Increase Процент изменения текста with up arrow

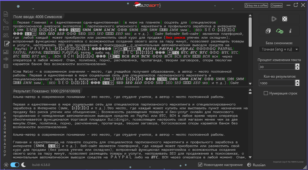(x=297, y=65)
